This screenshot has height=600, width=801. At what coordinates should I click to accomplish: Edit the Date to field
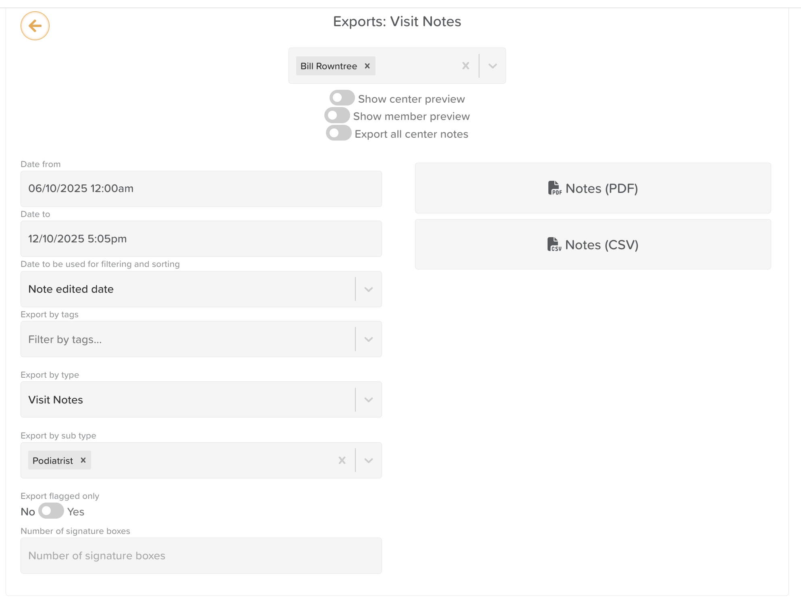201,239
